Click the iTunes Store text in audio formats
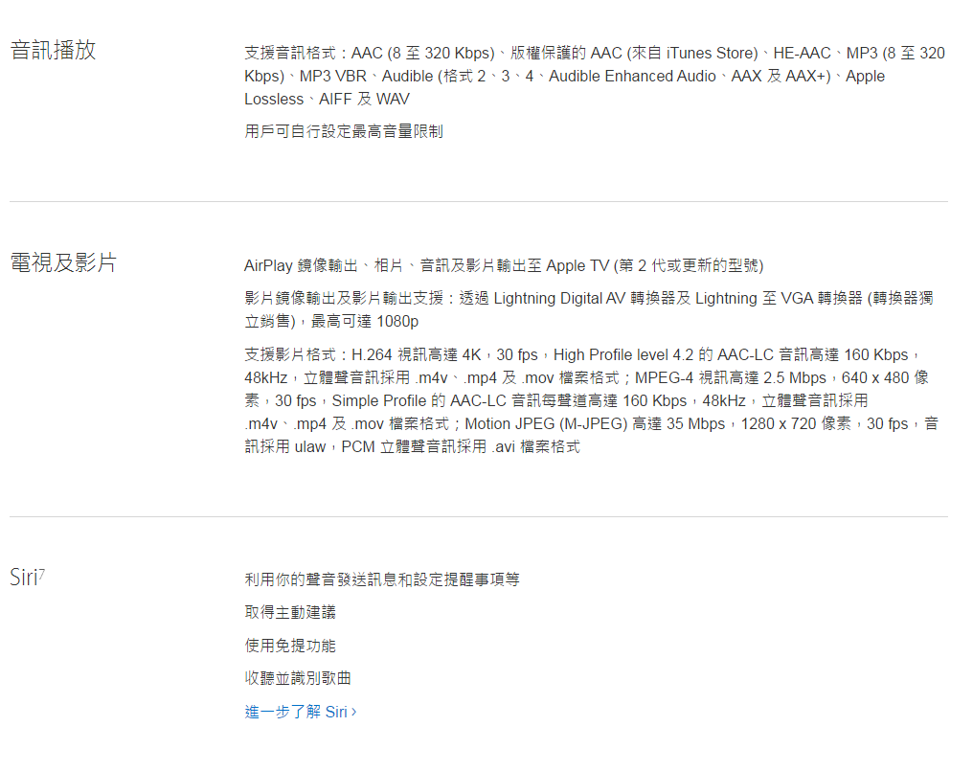Image resolution: width=973 pixels, height=772 pixels. (x=711, y=53)
